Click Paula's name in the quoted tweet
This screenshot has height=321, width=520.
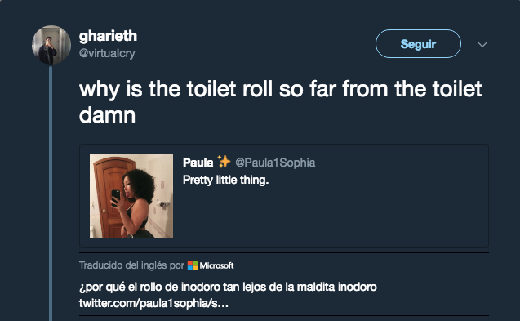pyautogui.click(x=198, y=163)
